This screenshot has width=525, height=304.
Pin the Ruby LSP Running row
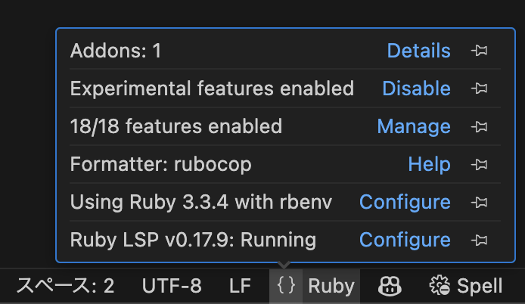click(479, 240)
